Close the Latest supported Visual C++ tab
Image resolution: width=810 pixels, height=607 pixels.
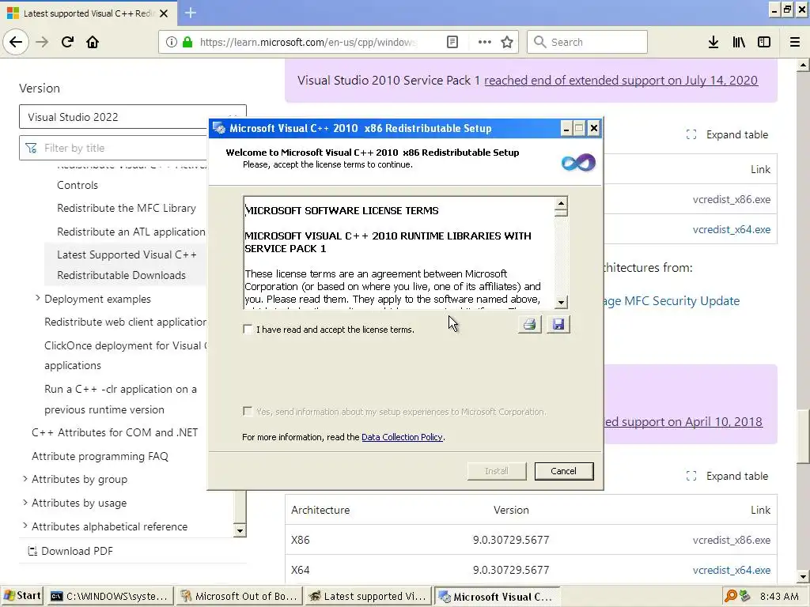click(164, 13)
